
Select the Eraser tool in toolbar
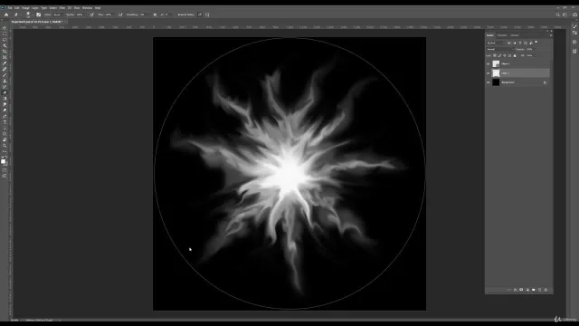pyautogui.click(x=5, y=92)
